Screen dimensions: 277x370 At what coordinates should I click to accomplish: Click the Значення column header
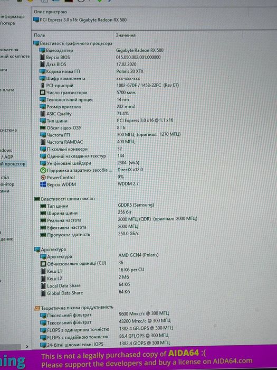tap(126, 35)
